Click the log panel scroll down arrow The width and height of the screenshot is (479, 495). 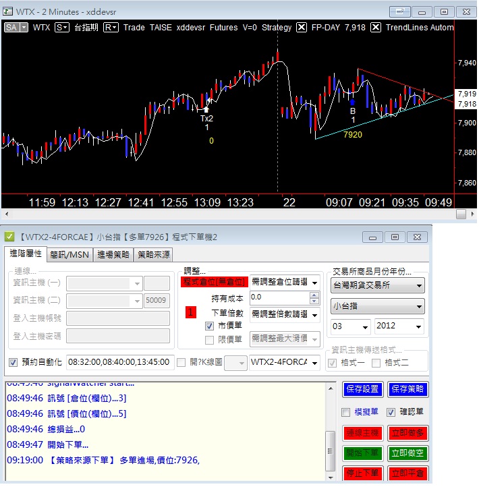[x=331, y=477]
